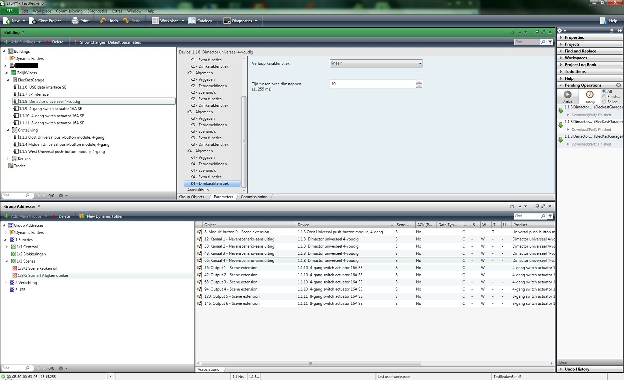Select the Finished radio button
Image resolution: width=624 pixels, height=380 pixels.
tap(604, 97)
